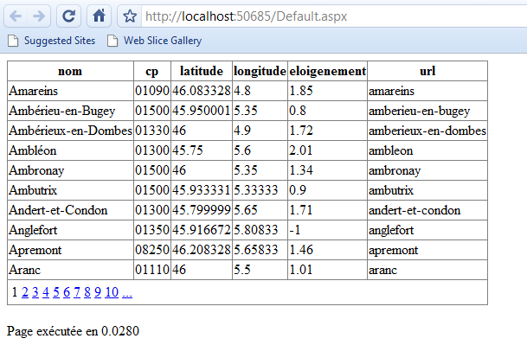The image size is (527, 364).
Task: Click latitude value 45.799999
Action: click(x=202, y=210)
